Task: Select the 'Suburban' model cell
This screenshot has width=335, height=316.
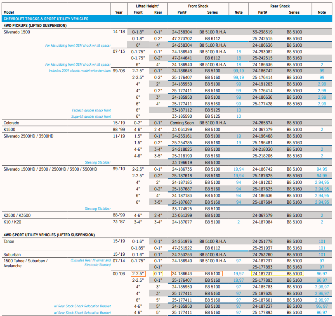Action: (x=12, y=254)
